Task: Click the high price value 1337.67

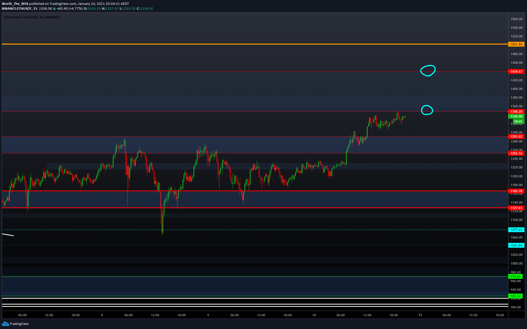Action: click(x=112, y=8)
